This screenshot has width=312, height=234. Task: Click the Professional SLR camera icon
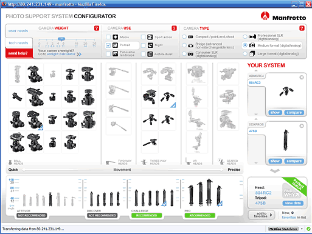(252, 36)
